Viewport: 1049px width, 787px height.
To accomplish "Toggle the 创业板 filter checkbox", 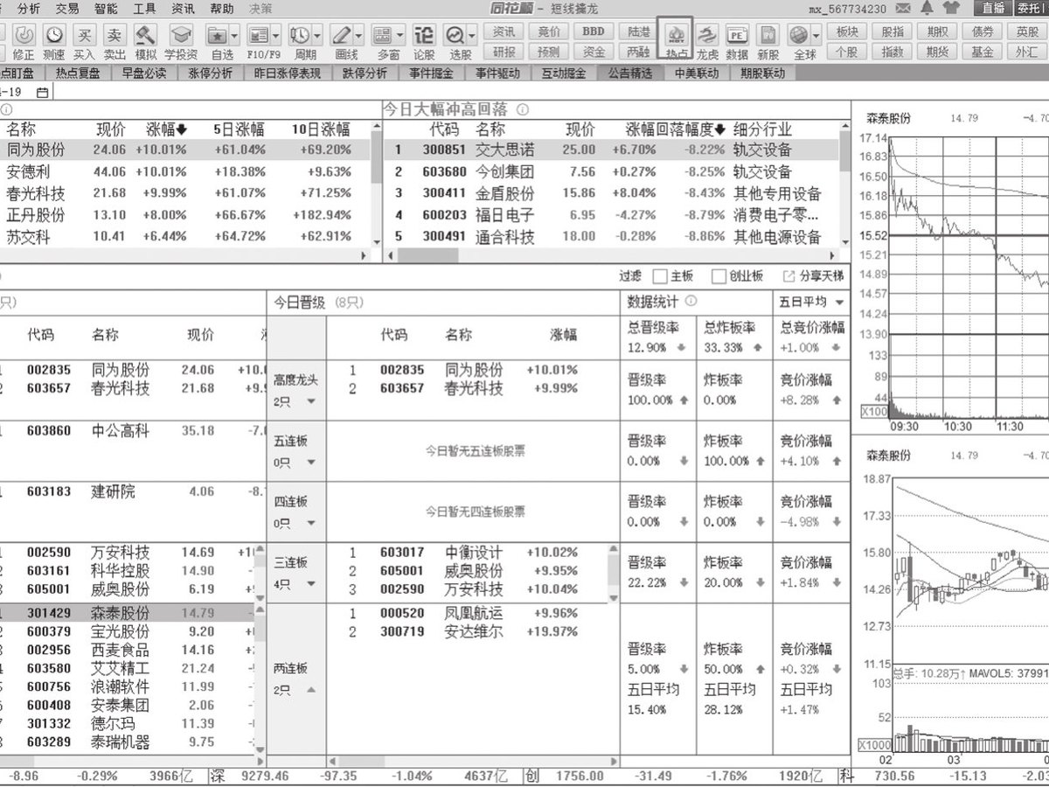I will point(719,276).
